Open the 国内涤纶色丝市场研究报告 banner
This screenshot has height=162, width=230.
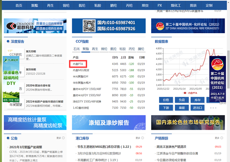pyautogui.click(x=188, y=123)
